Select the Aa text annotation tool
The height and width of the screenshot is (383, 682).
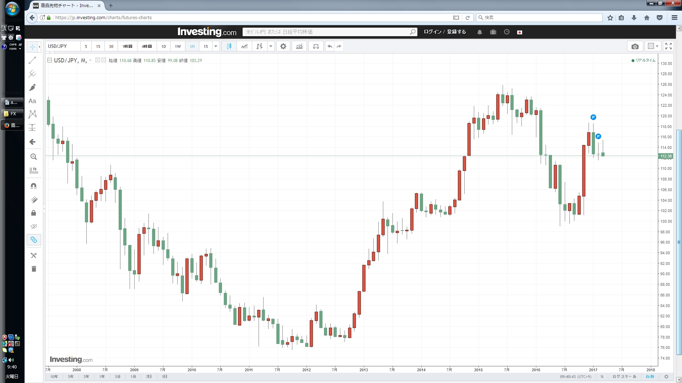pos(32,101)
